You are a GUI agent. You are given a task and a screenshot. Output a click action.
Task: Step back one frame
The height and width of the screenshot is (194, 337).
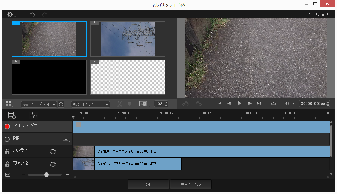[229, 103]
